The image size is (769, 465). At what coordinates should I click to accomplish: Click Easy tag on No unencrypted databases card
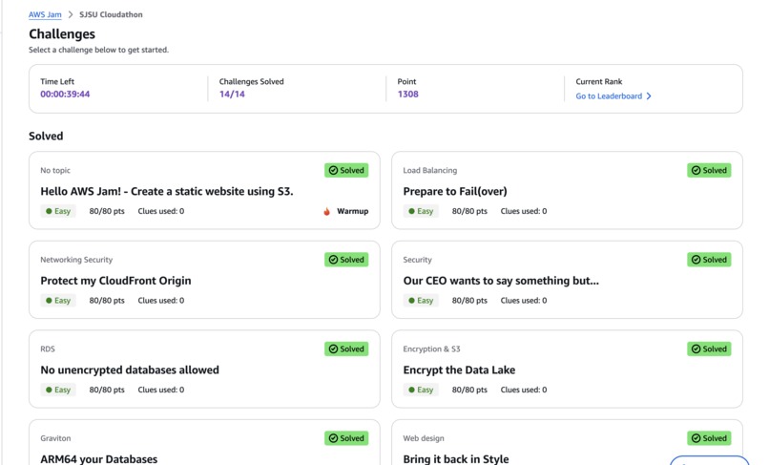pos(58,390)
